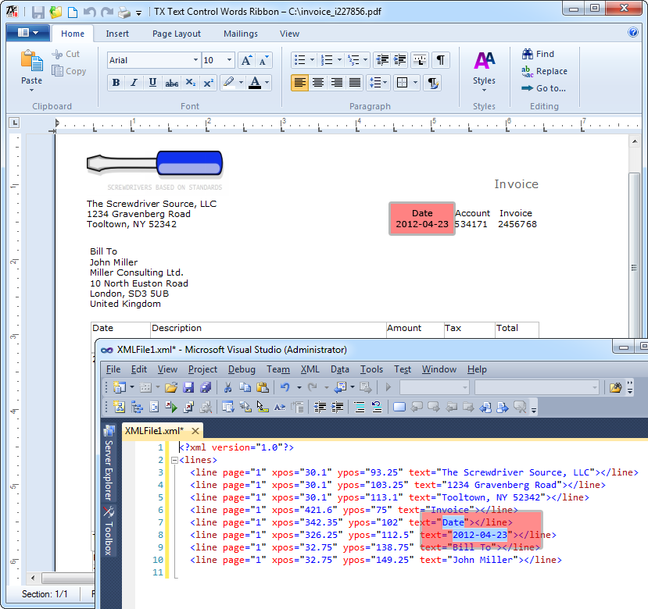Open the font size dropdown
648x609 pixels.
tap(229, 60)
